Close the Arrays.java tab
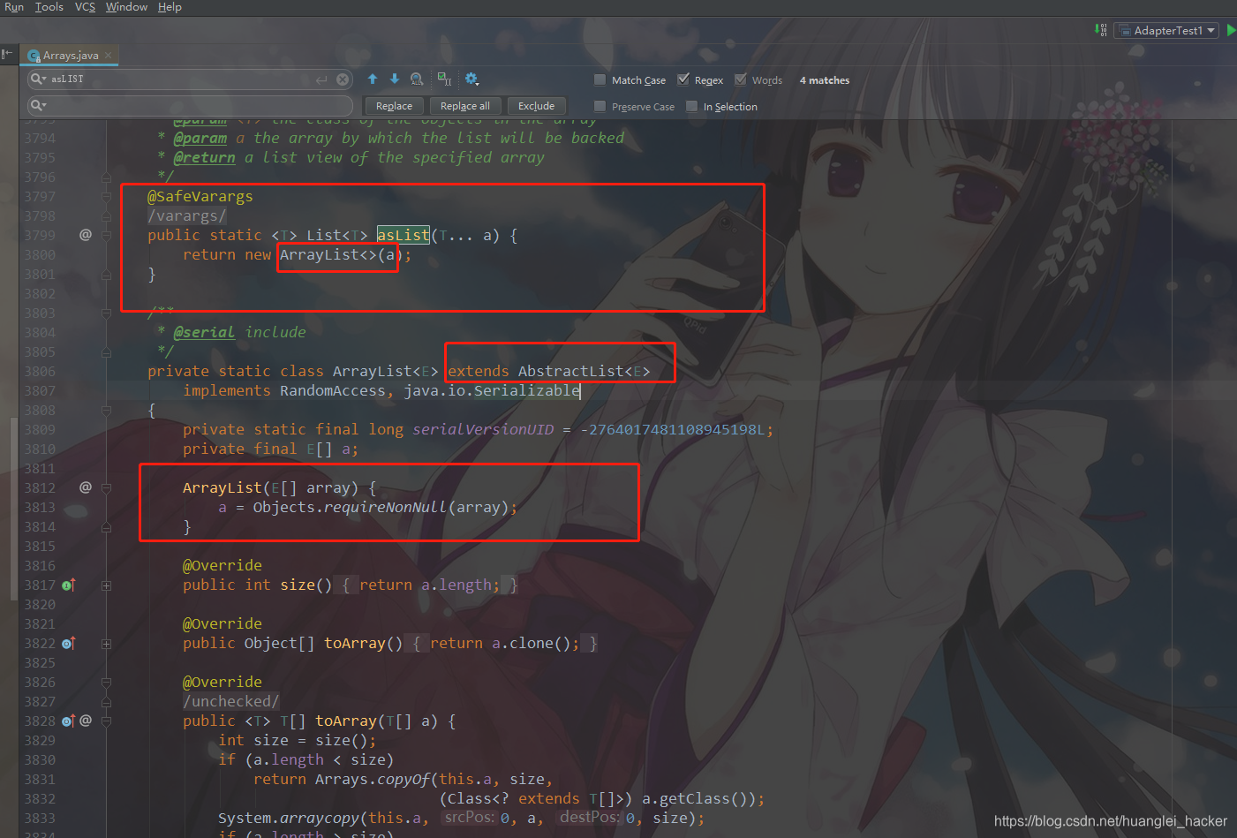 point(109,55)
